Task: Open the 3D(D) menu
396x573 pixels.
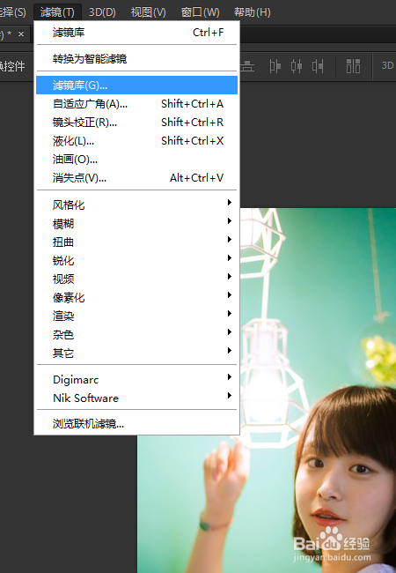Action: coord(102,12)
